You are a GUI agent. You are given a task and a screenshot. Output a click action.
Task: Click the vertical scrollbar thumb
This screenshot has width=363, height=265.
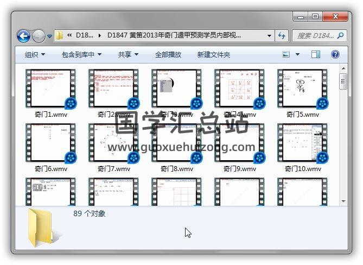[x=343, y=81]
